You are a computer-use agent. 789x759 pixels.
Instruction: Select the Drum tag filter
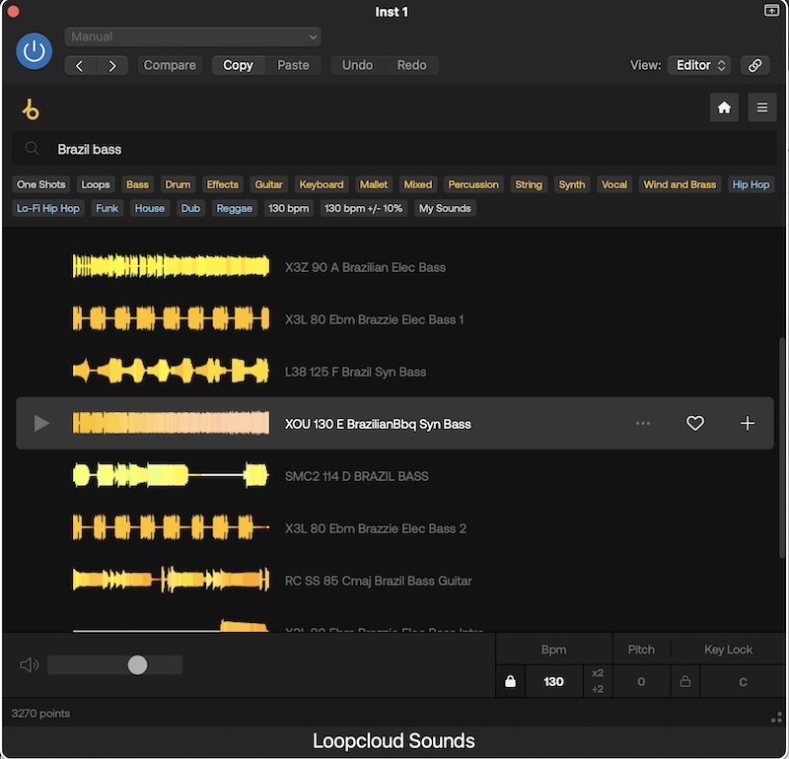coord(178,184)
